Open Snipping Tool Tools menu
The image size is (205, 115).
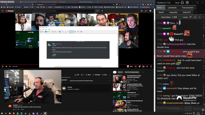[x=46, y=29]
